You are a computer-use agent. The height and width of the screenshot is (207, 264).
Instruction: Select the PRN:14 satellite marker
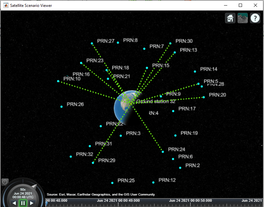coord(195,71)
